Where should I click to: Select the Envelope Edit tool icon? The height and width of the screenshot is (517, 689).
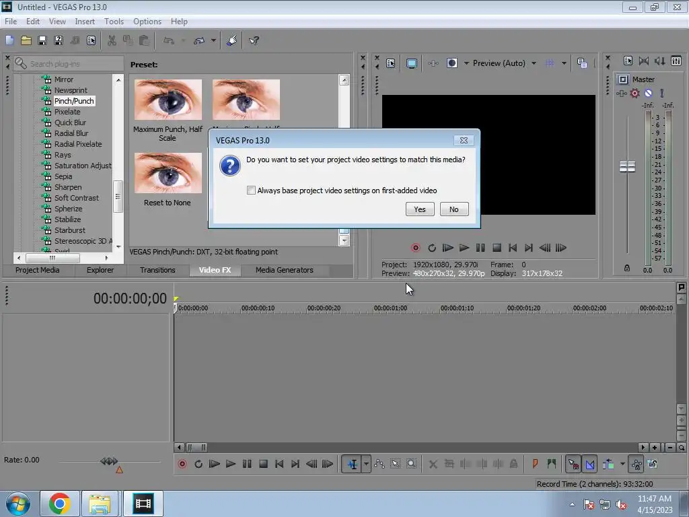coord(379,464)
